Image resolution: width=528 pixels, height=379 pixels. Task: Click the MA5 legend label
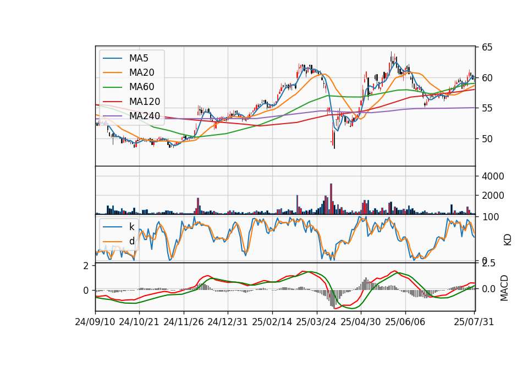(139, 58)
